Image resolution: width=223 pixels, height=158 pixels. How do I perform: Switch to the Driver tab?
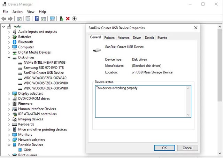(x=137, y=38)
